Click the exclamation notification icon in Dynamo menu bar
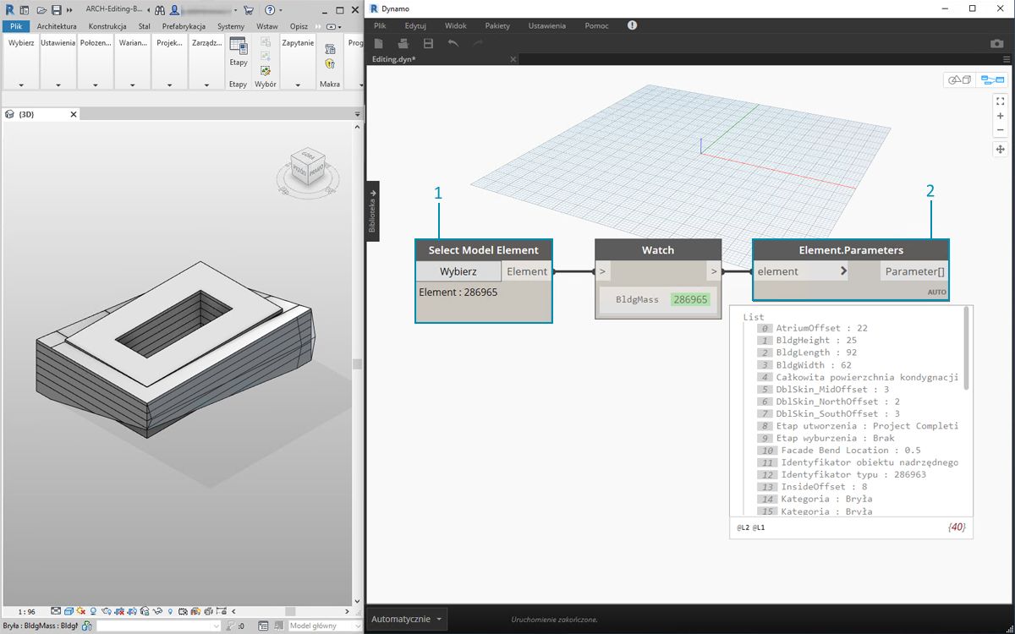 coord(632,25)
